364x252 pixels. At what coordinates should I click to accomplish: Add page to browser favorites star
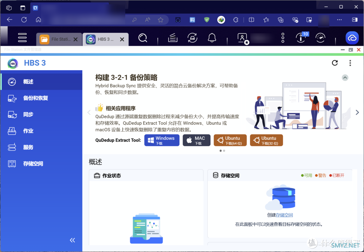tap(160, 20)
